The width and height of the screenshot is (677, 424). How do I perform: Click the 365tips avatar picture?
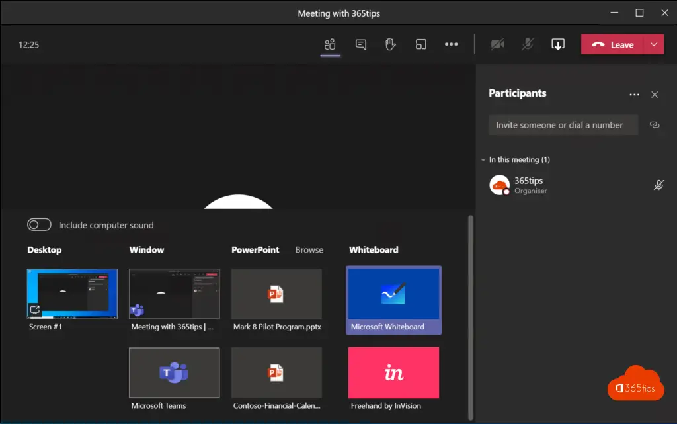pyautogui.click(x=500, y=185)
